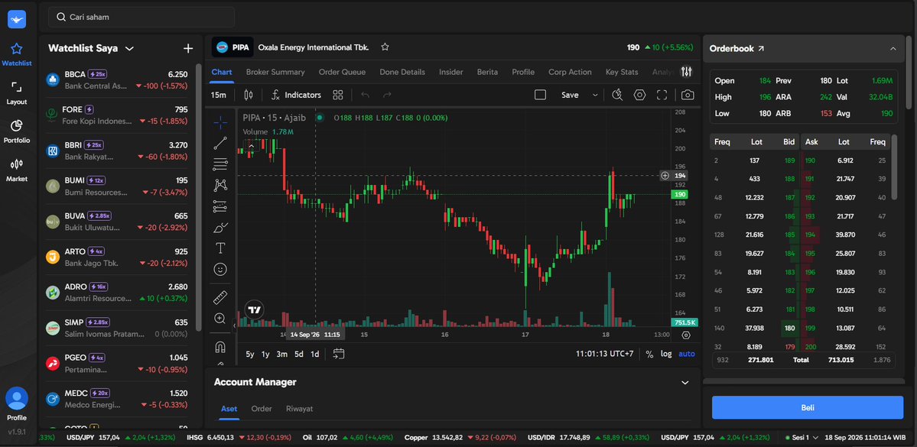Open Layout in the sidebar
Viewport: 917px width, 447px height.
16,93
